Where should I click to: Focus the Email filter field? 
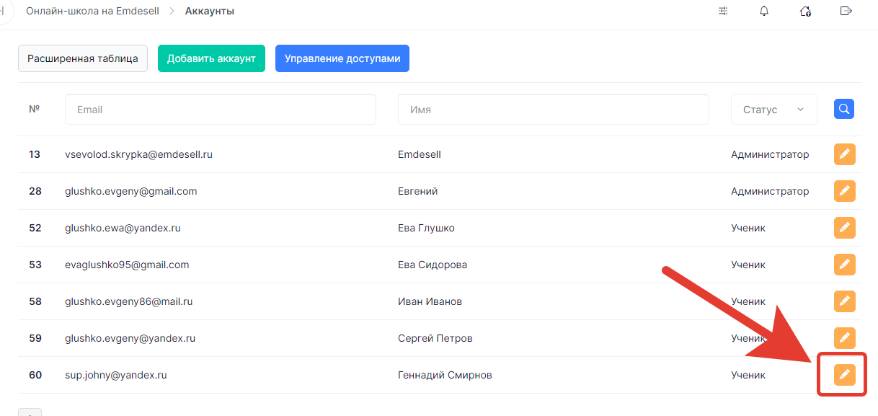[221, 110]
